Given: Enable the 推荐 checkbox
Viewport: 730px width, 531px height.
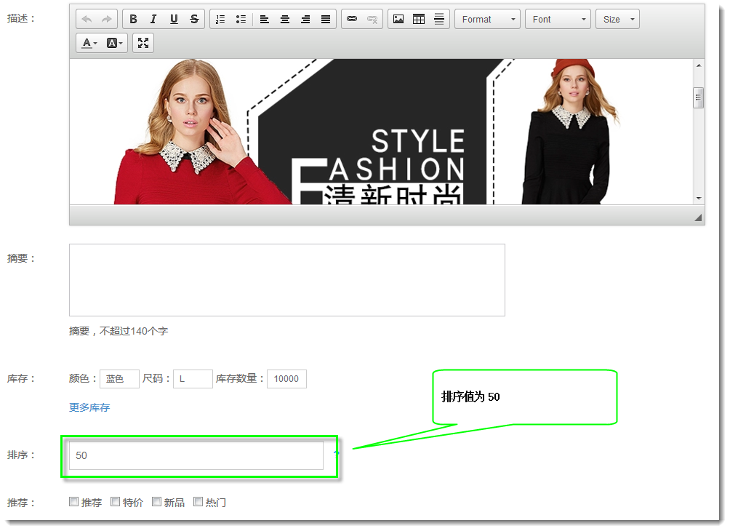Looking at the screenshot, I should coord(73,501).
